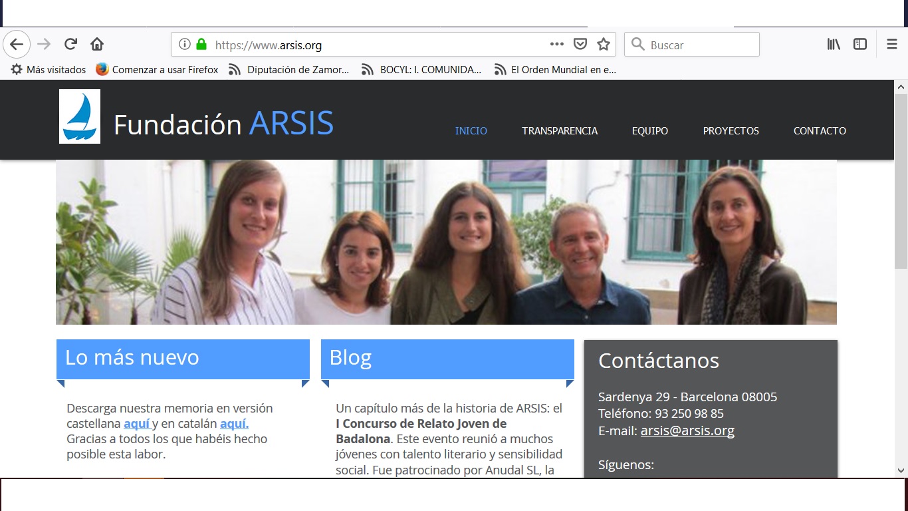Image resolution: width=908 pixels, height=511 pixels.
Task: Save page to Pocket icon
Action: (x=580, y=45)
